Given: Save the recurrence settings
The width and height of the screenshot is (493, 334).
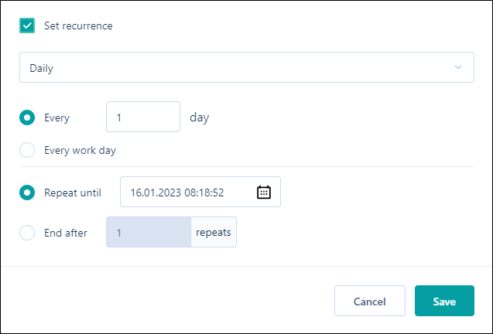Looking at the screenshot, I should click(x=444, y=301).
